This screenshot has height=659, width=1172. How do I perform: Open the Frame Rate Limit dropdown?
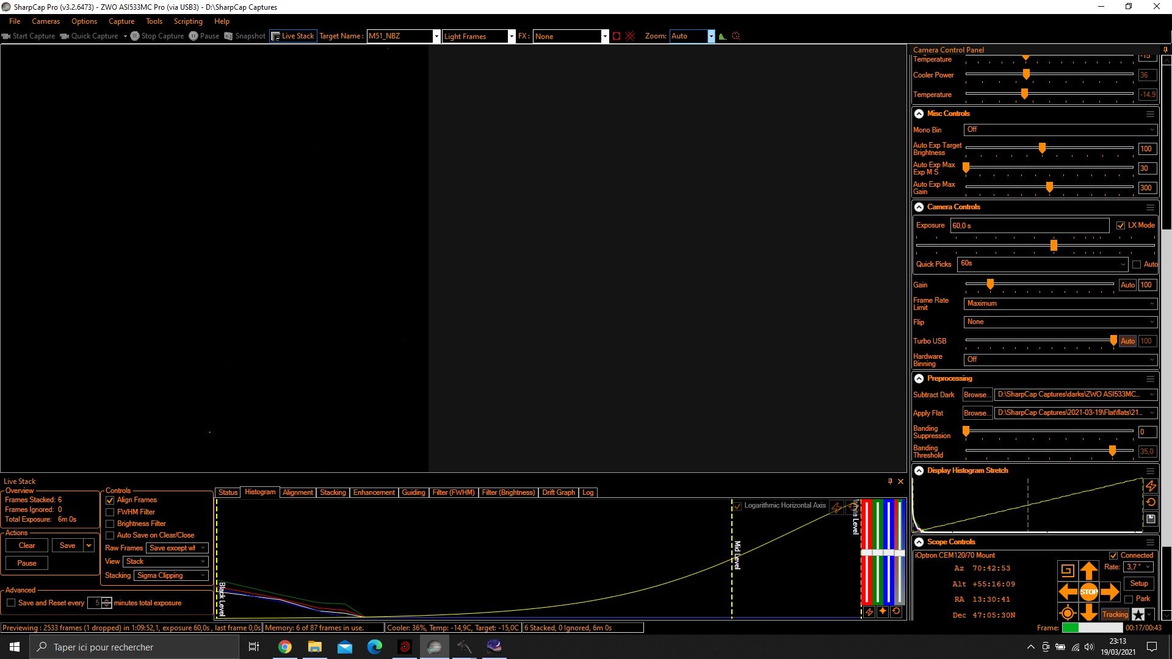click(1060, 303)
